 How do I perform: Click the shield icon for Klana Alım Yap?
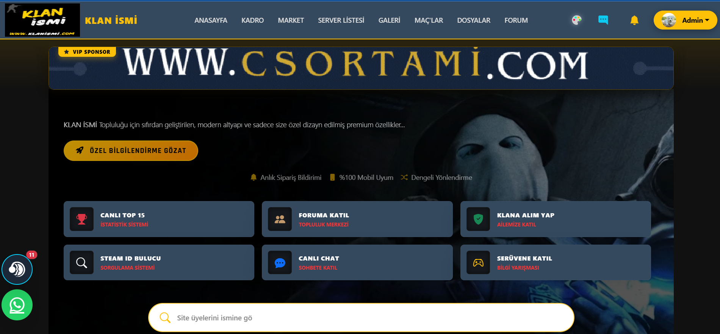(x=478, y=219)
